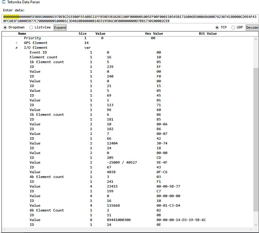Click the value 4038

click(111, 172)
